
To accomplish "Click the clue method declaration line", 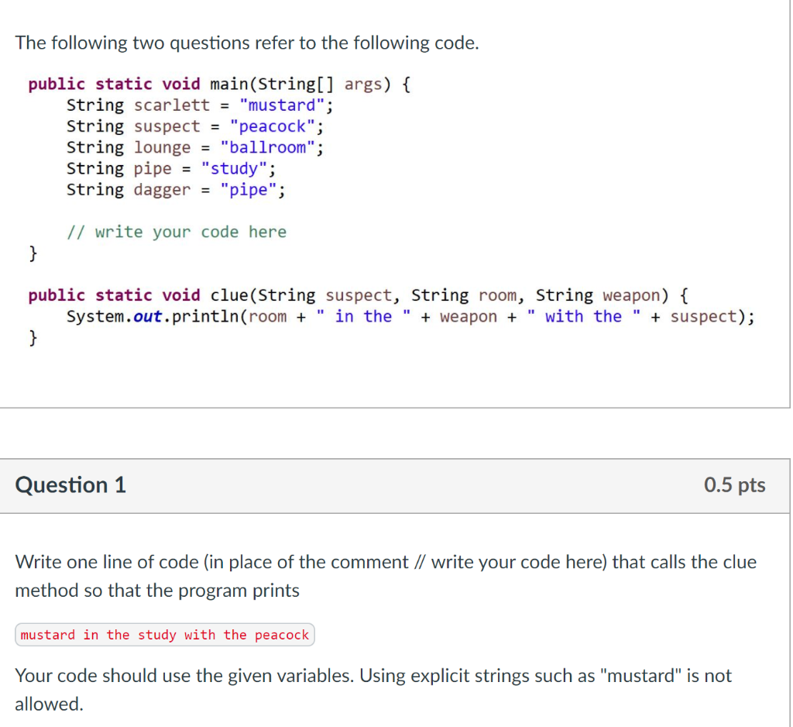I will click(355, 295).
